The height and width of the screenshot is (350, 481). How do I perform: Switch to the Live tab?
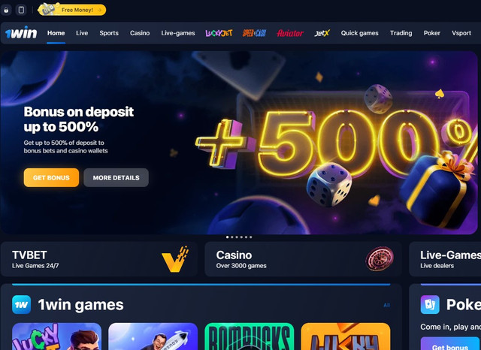pyautogui.click(x=82, y=33)
